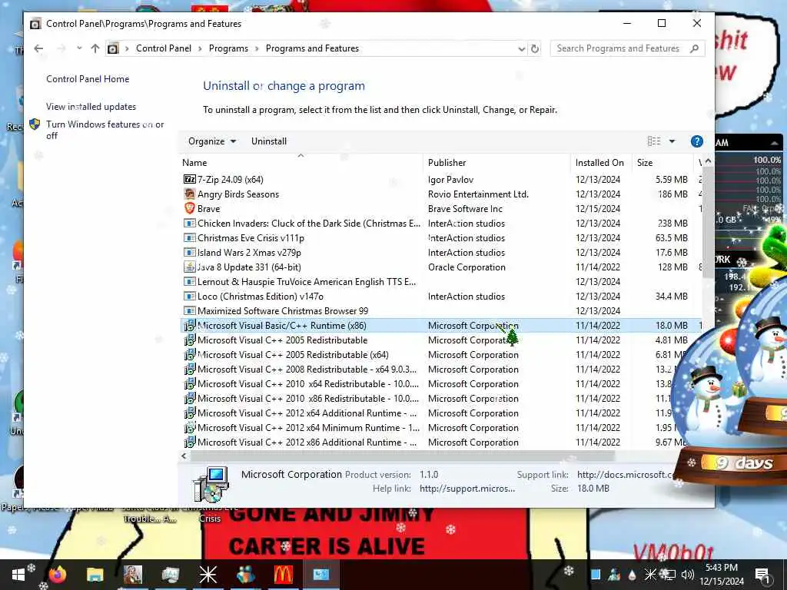Click the Uninstall toolbar button
The height and width of the screenshot is (590, 787).
click(269, 141)
